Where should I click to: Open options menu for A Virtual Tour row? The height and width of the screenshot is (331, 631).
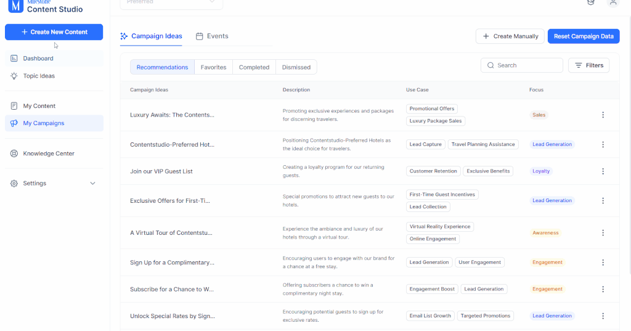point(603,233)
